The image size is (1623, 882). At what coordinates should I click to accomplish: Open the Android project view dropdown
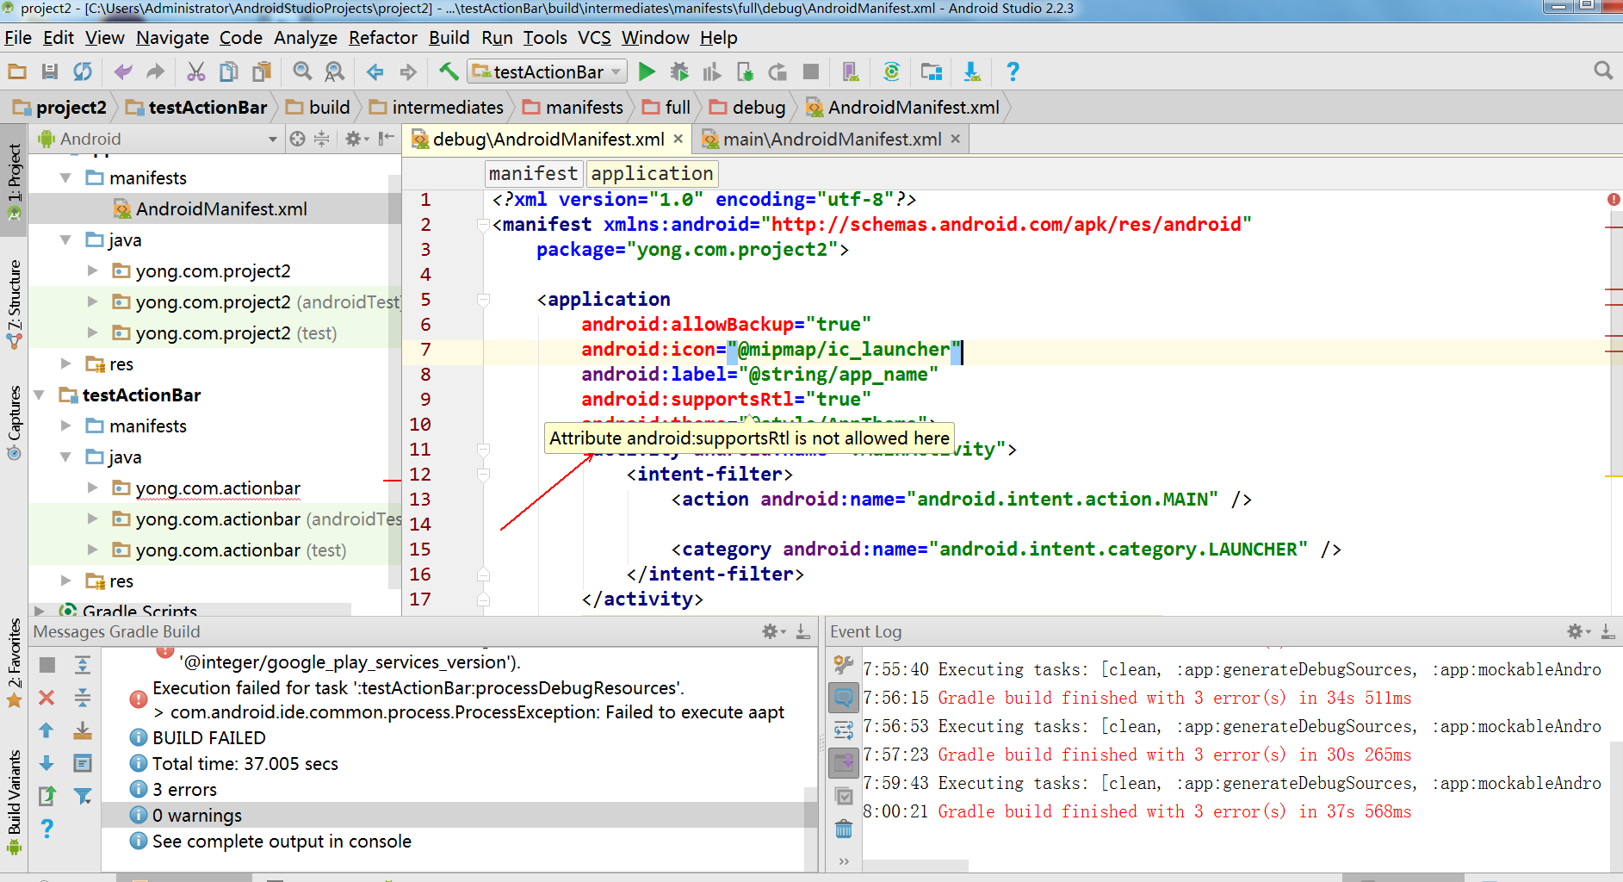[x=157, y=139]
